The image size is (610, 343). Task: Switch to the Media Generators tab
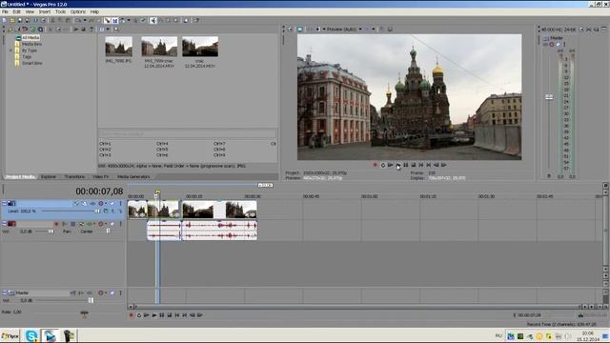coord(133,176)
